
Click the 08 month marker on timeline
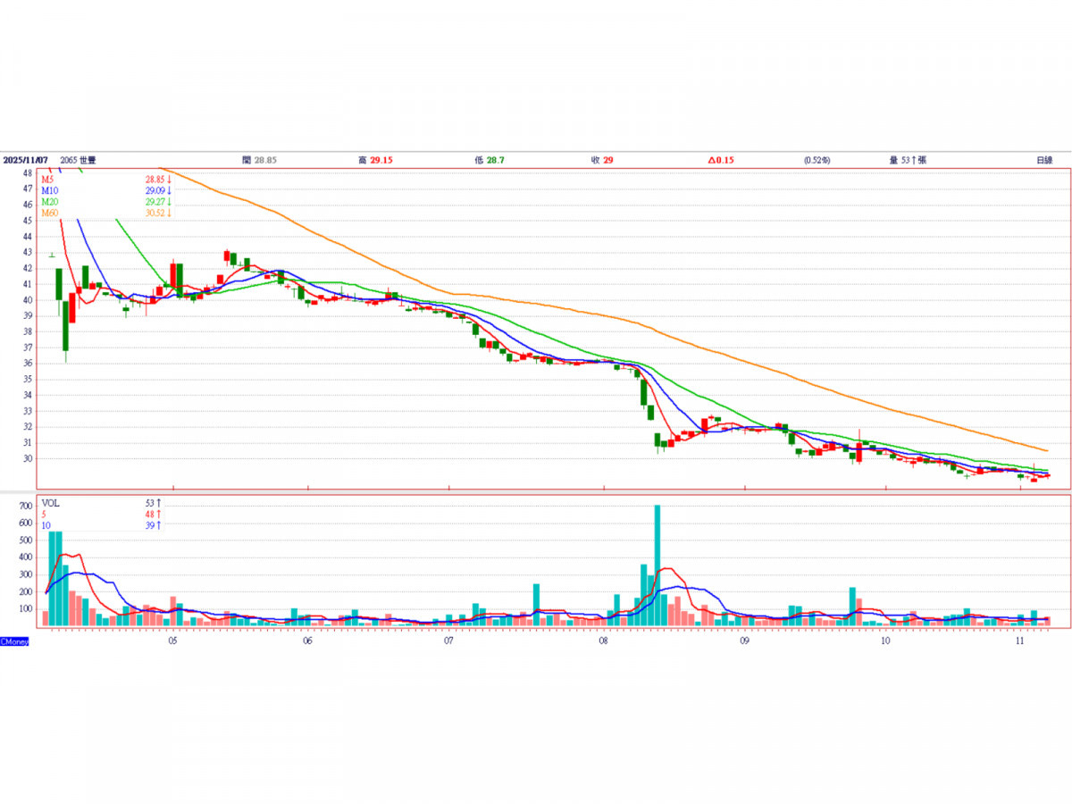click(x=604, y=641)
